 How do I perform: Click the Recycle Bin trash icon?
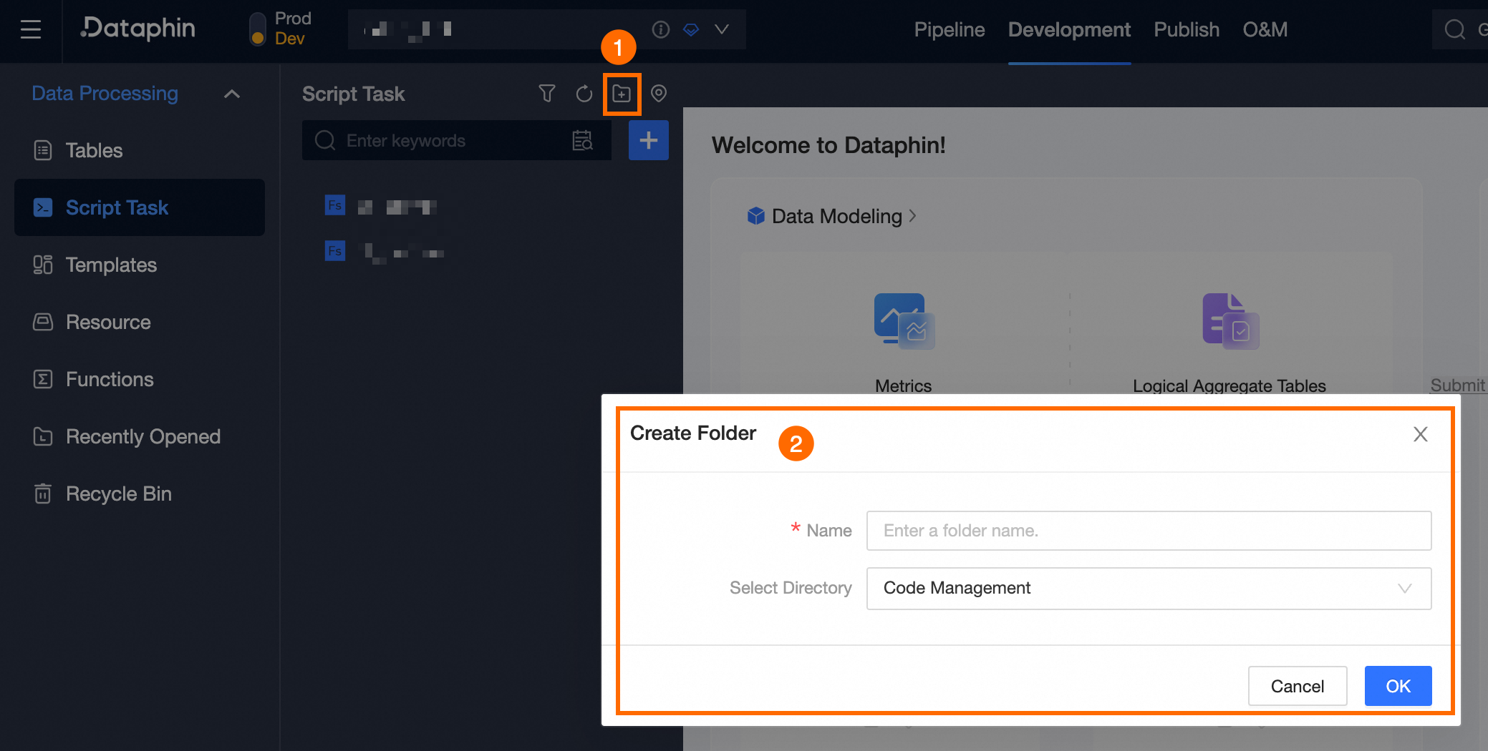coord(43,494)
